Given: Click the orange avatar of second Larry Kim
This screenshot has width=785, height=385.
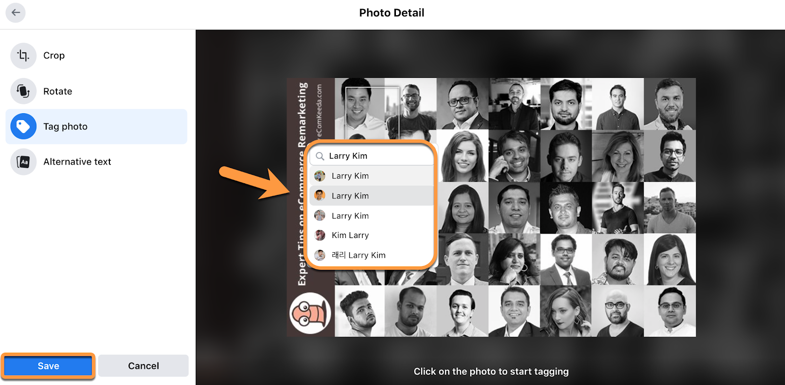Looking at the screenshot, I should click(x=320, y=195).
